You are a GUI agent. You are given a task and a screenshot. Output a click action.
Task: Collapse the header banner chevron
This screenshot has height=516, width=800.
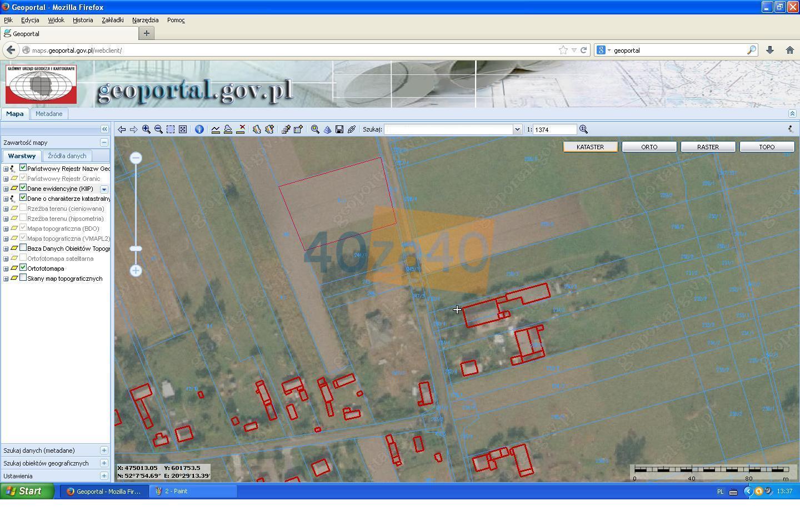[792, 113]
